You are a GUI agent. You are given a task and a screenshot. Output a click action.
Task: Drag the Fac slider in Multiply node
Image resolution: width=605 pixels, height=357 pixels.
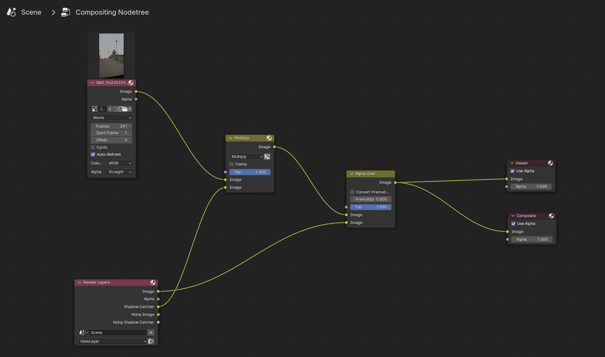[250, 172]
